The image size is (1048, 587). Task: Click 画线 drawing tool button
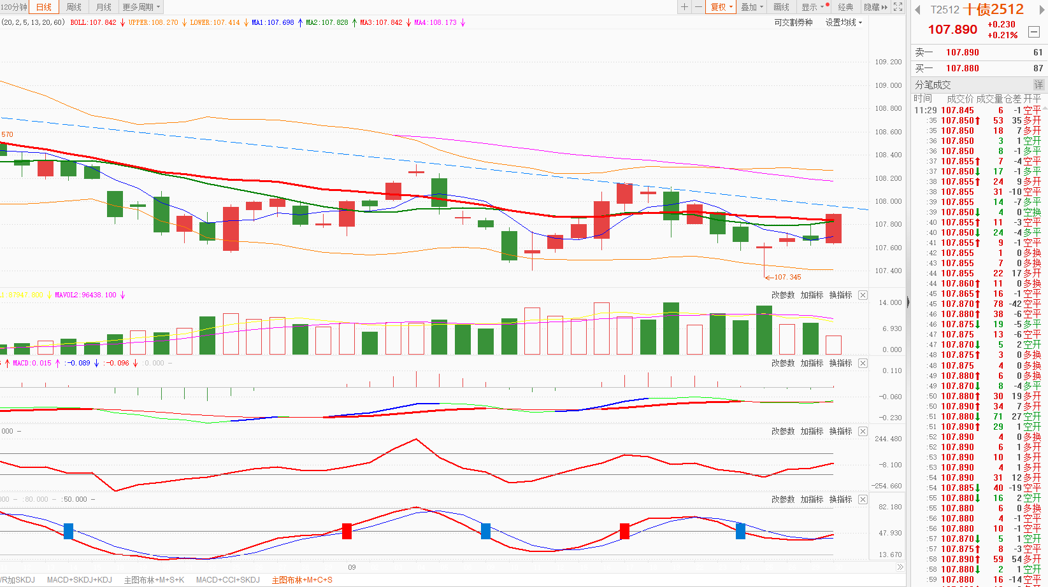[x=782, y=7]
